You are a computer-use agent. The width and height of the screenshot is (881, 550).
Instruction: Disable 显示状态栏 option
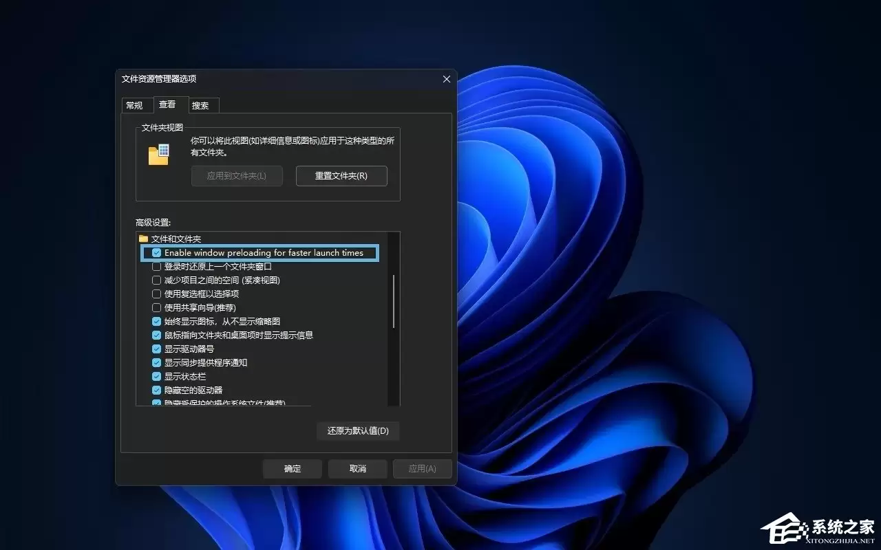click(156, 376)
